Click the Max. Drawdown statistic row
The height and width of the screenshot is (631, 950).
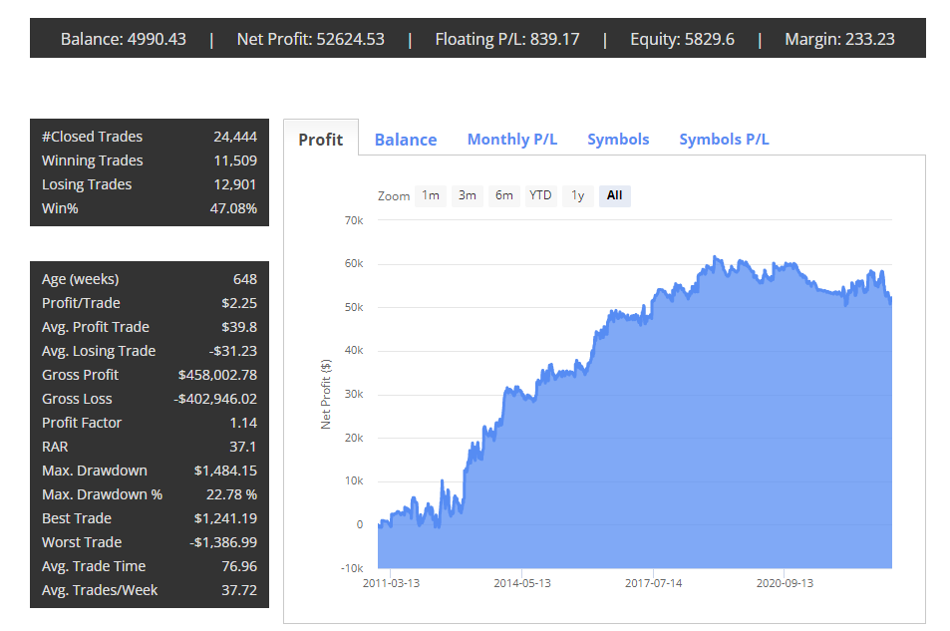[150, 470]
